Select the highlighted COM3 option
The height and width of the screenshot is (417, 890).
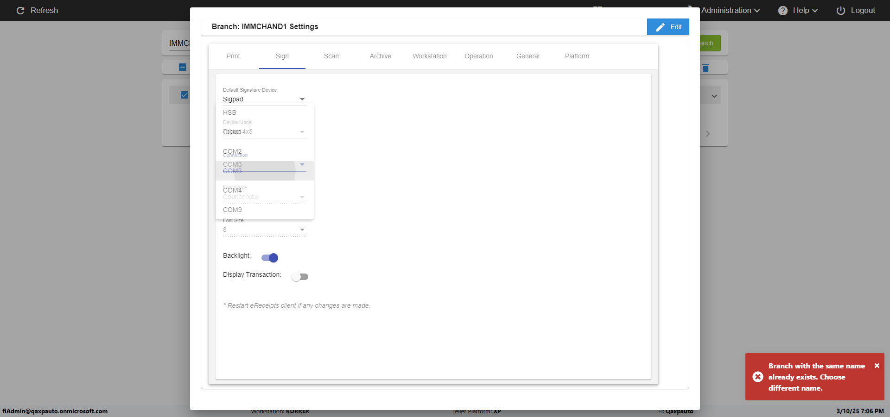[265, 171]
